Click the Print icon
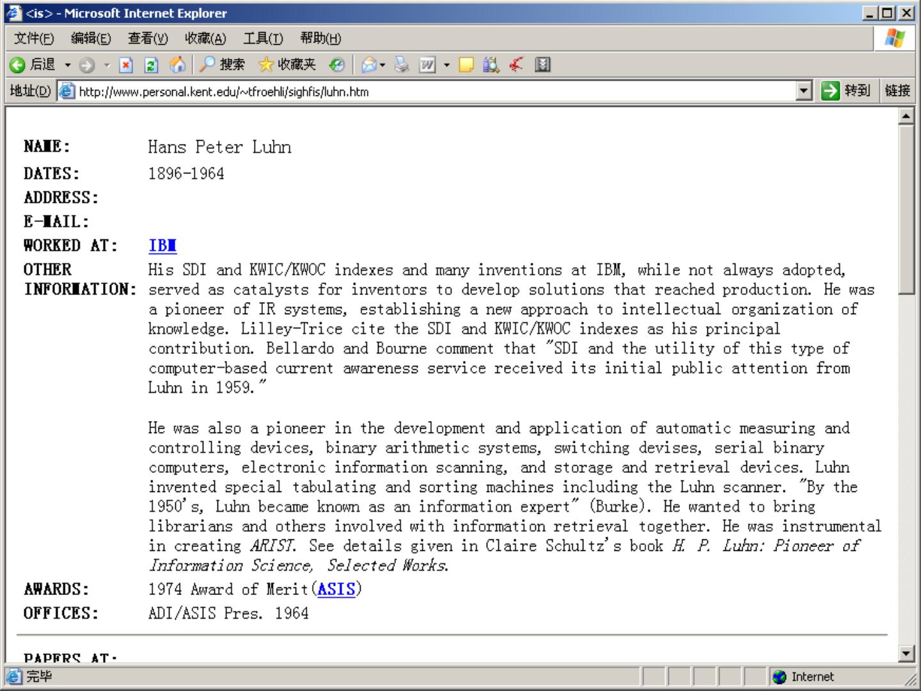 point(402,65)
